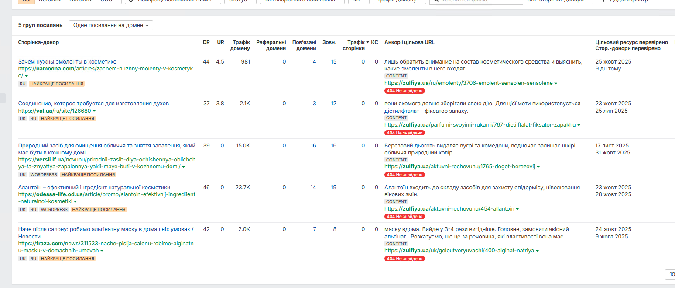Open 'Соединение, которое требуется для изготовления духов' link

point(93,104)
